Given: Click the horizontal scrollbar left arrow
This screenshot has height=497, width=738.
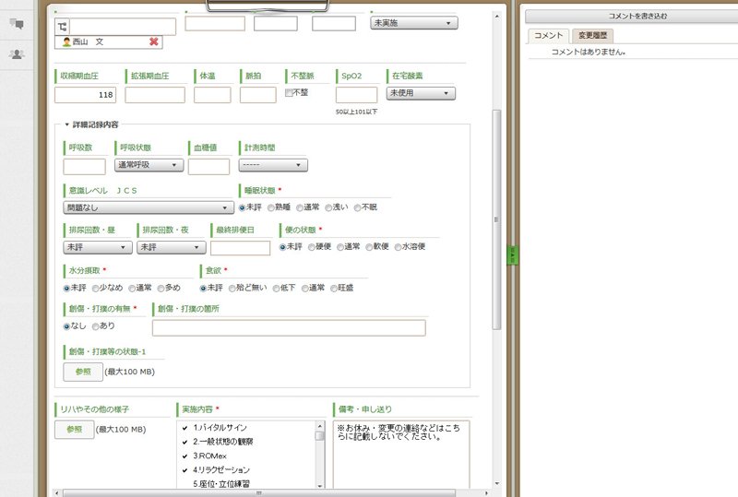Looking at the screenshot, I should point(57,493).
